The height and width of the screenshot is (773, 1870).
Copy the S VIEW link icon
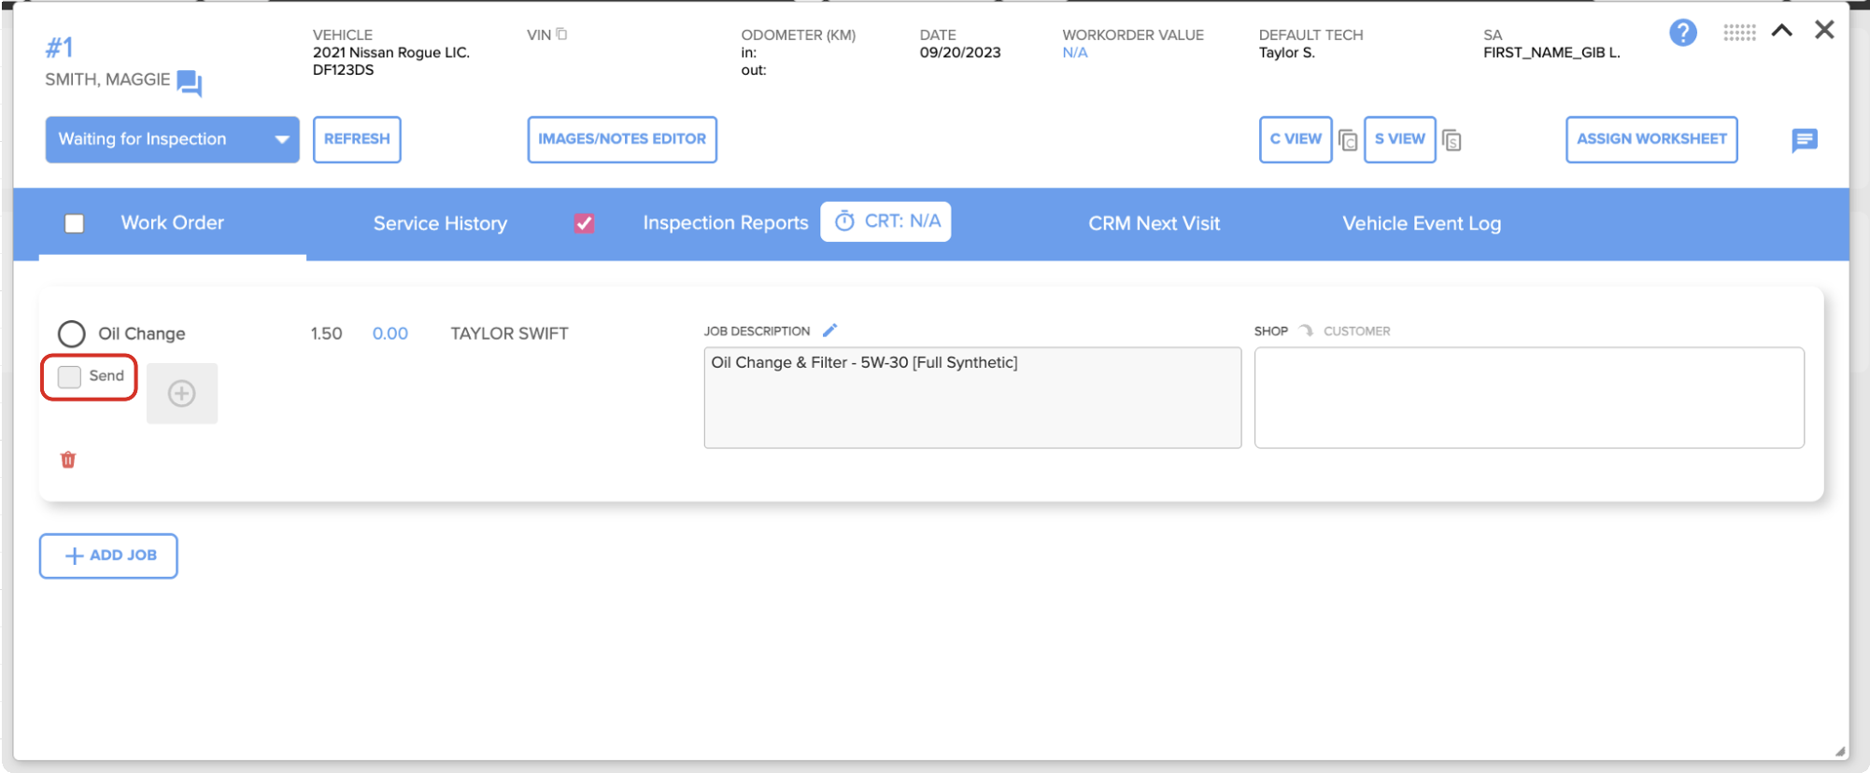[1451, 140]
